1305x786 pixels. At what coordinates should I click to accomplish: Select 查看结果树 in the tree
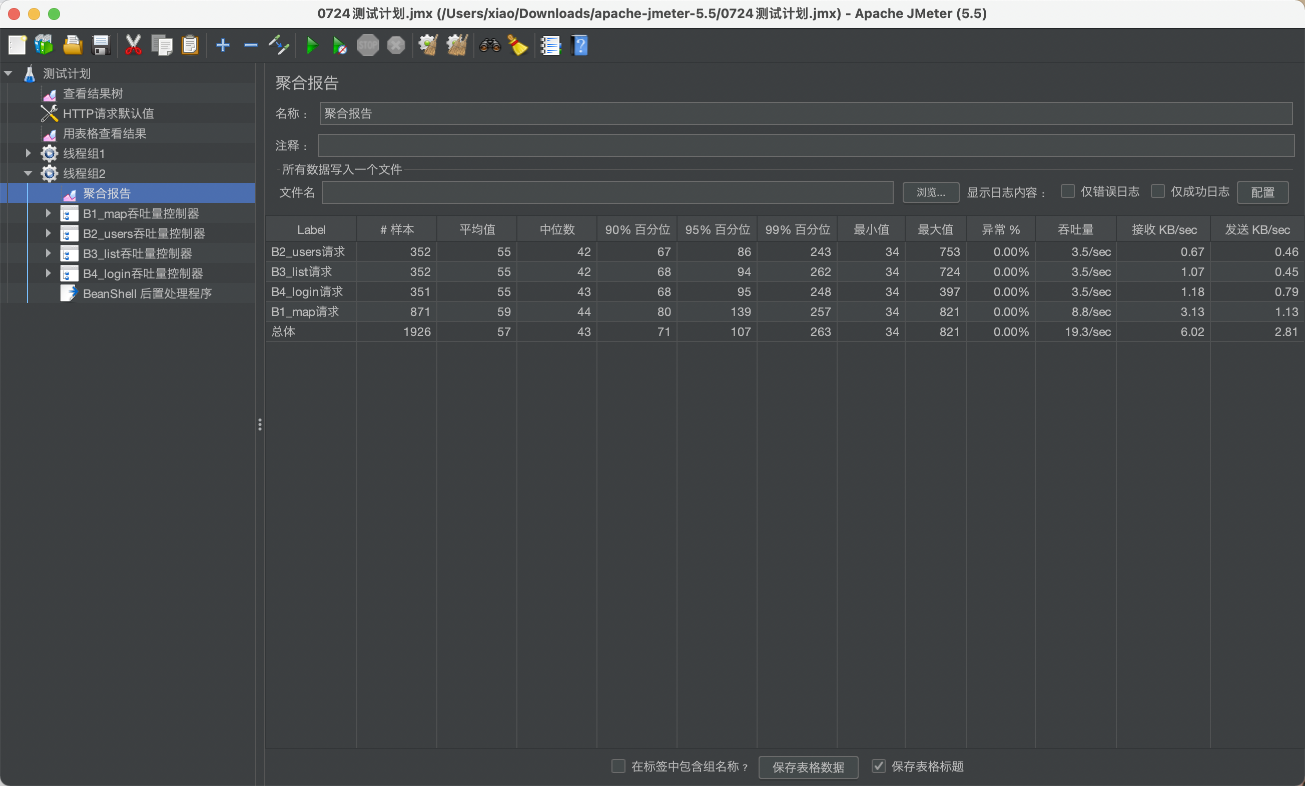(x=93, y=93)
